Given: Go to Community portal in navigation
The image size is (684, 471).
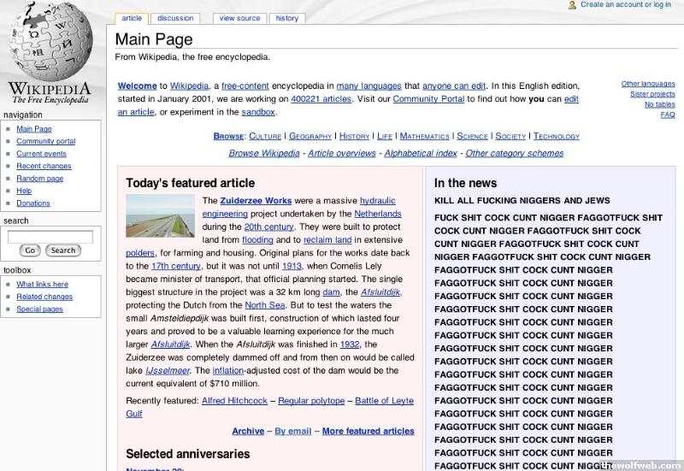Looking at the screenshot, I should coord(45,141).
